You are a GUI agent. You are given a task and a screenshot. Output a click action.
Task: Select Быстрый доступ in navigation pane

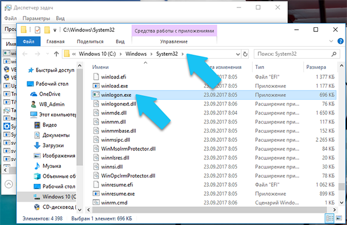(x=51, y=70)
